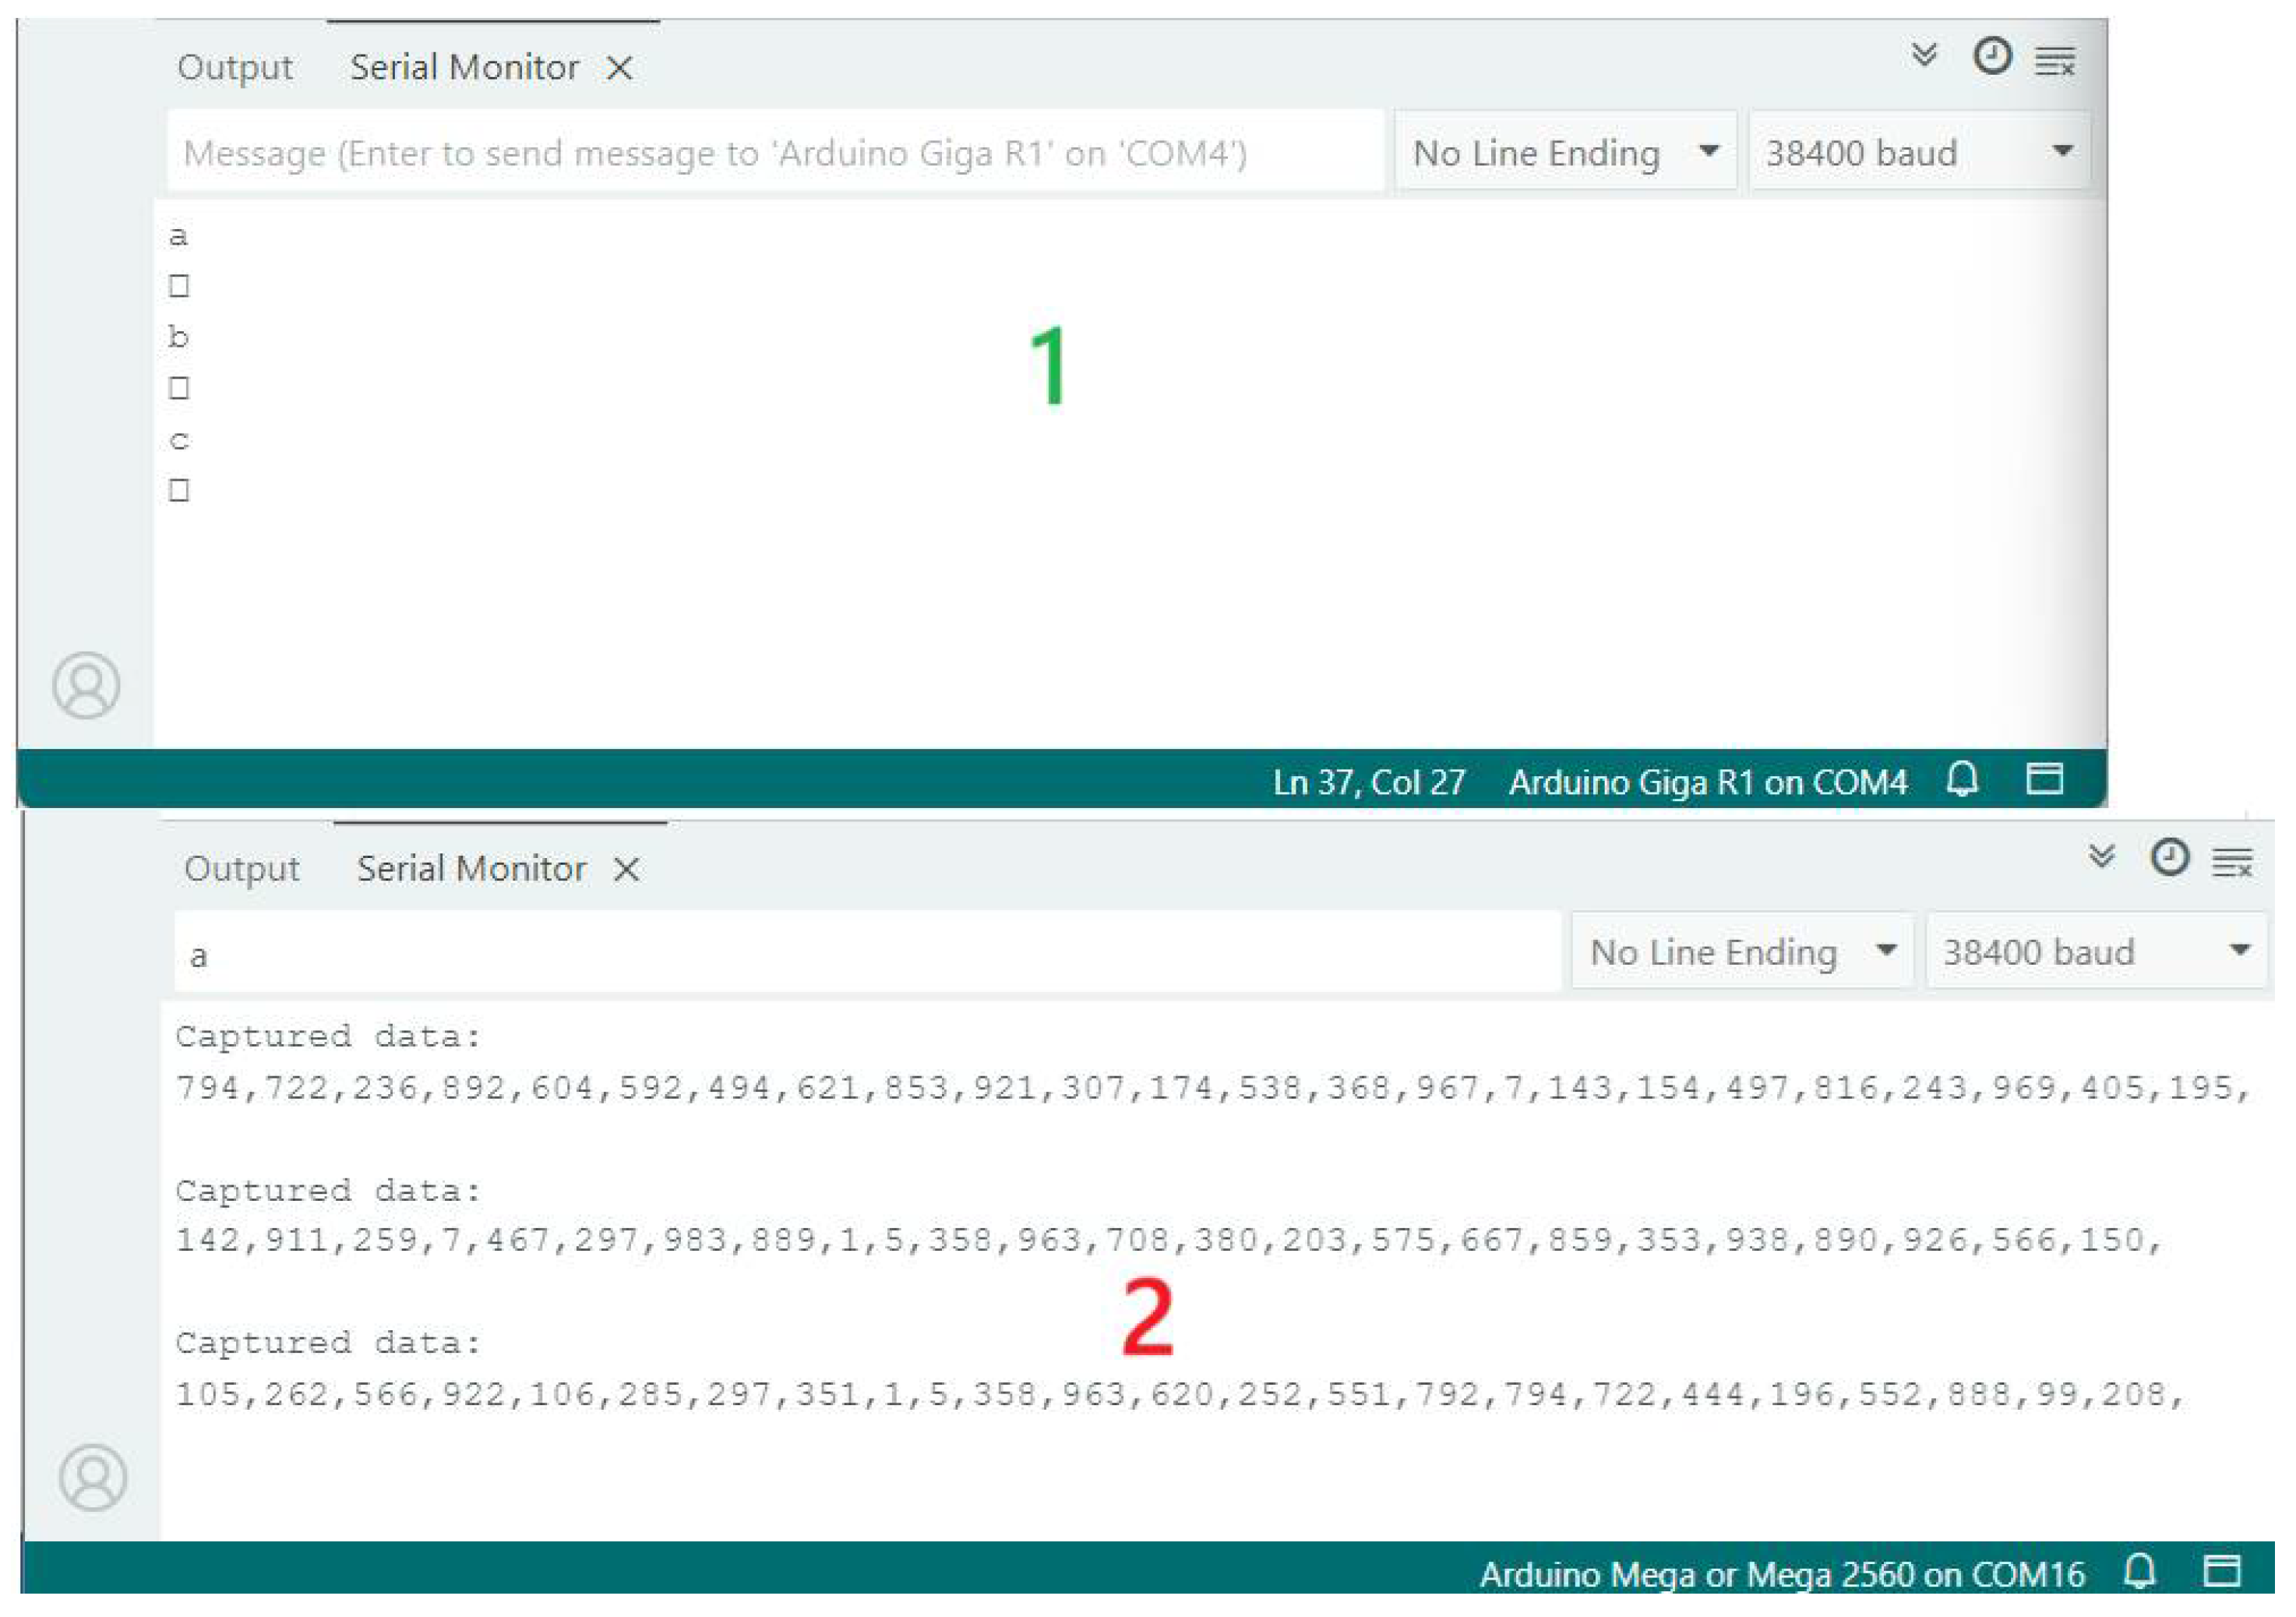Toggle timestamp icon in bottom Serial Monitor

tap(2169, 858)
